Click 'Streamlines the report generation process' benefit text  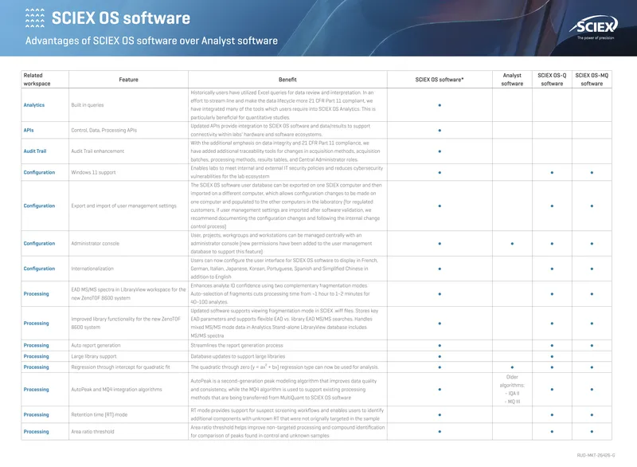236,346
